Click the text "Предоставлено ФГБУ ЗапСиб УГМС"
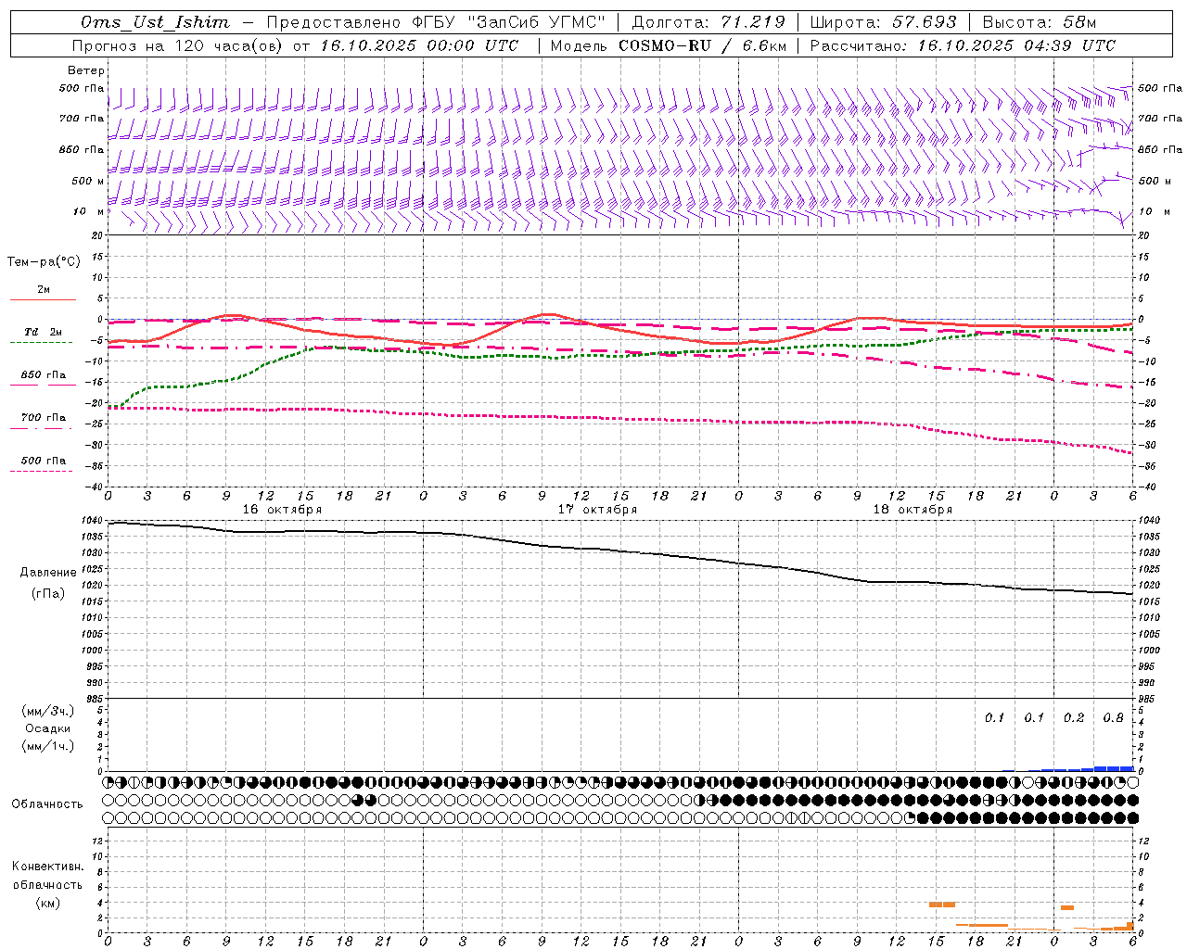The image size is (1187, 949). click(x=436, y=22)
